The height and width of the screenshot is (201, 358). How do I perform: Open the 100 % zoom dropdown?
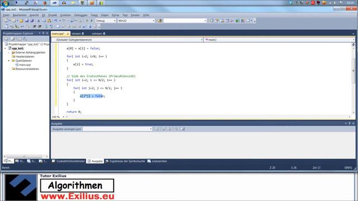[x=63, y=117]
